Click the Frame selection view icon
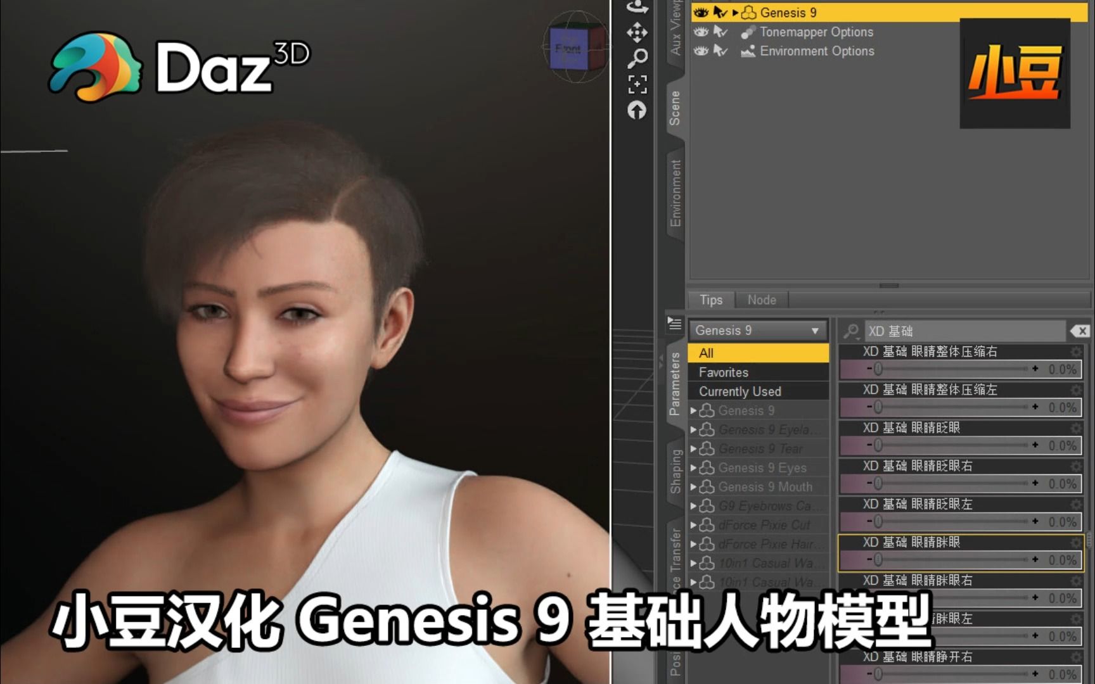This screenshot has width=1095, height=684. point(637,84)
